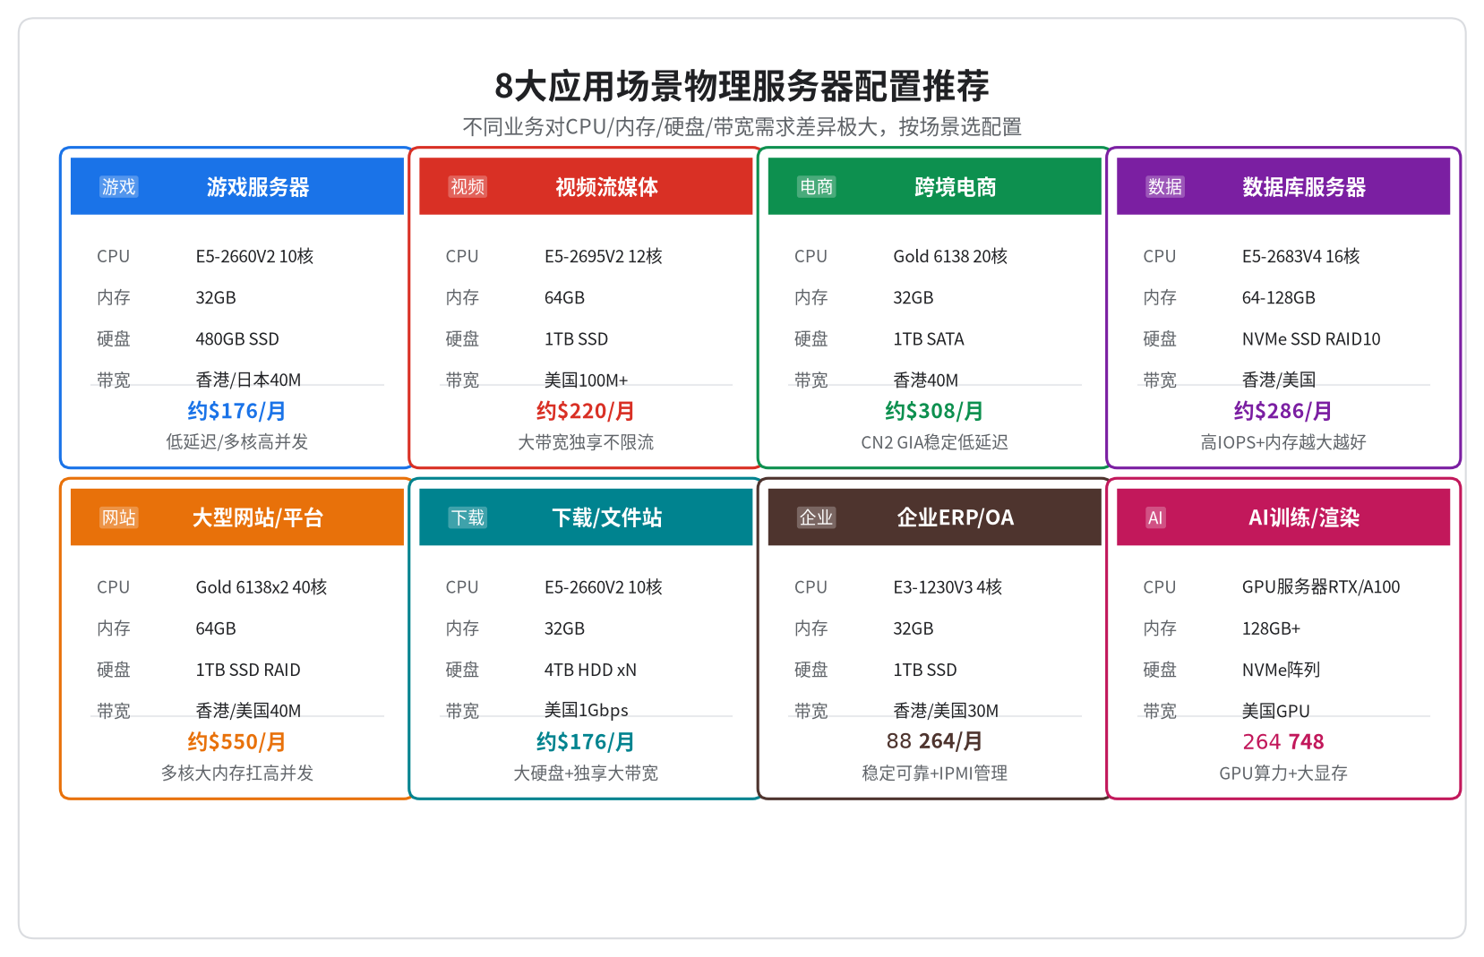
Task: Click the subtitle about 按场景选配置
Action: [742, 127]
